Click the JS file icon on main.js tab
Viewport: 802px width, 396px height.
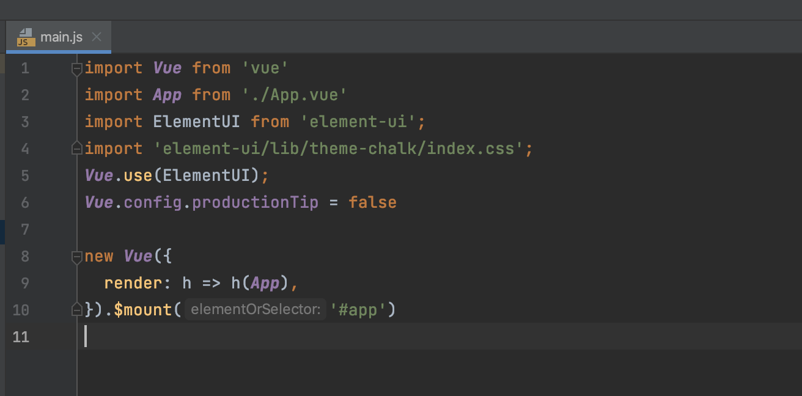click(x=26, y=37)
